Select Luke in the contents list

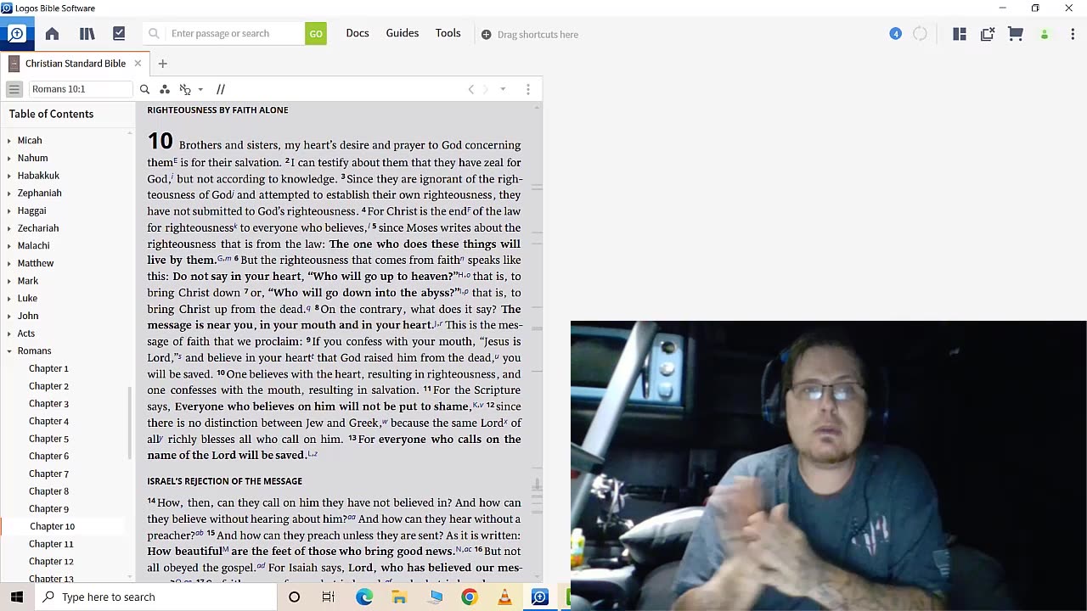[27, 298]
